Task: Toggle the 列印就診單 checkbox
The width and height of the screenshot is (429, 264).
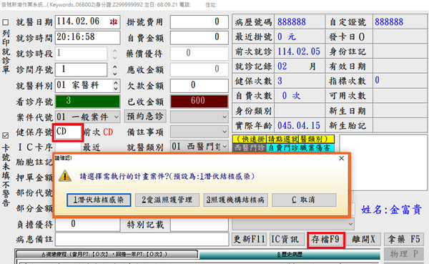Action: tap(5, 22)
